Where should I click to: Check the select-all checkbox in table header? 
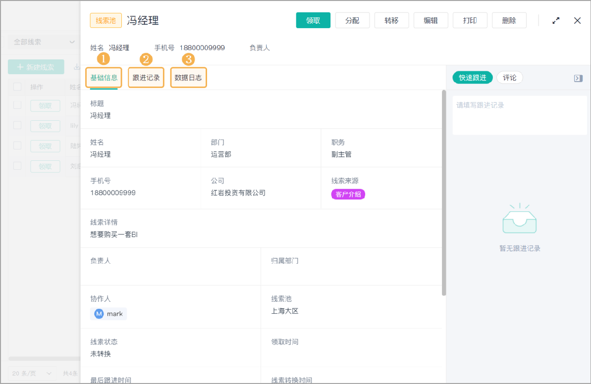pyautogui.click(x=17, y=87)
